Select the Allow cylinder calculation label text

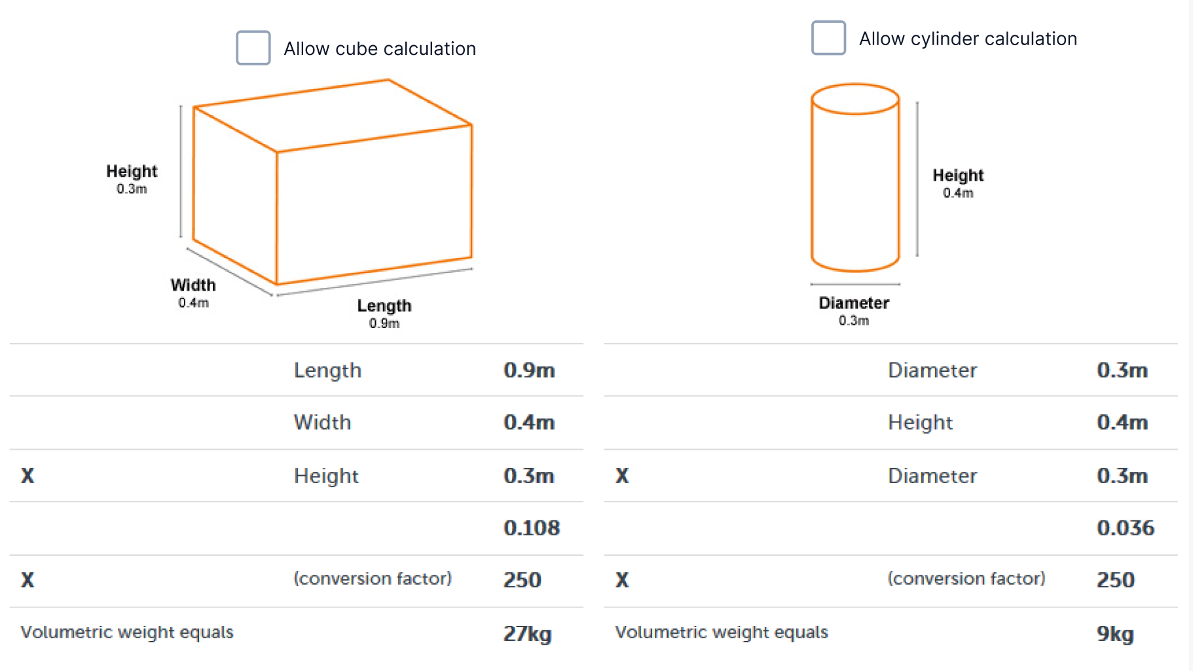(968, 39)
